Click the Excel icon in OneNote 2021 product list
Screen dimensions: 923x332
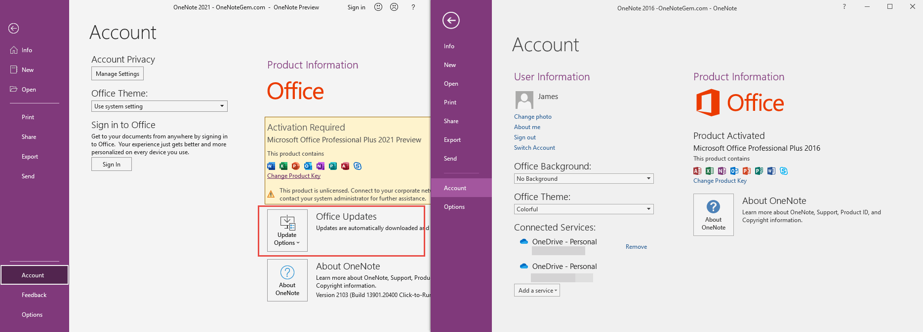(283, 166)
